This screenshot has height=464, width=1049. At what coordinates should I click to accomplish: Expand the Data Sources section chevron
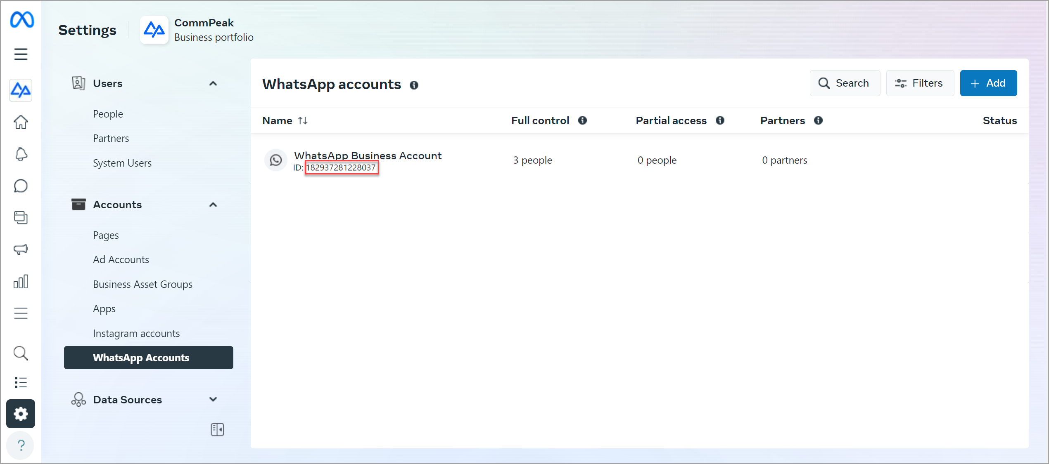(x=213, y=399)
